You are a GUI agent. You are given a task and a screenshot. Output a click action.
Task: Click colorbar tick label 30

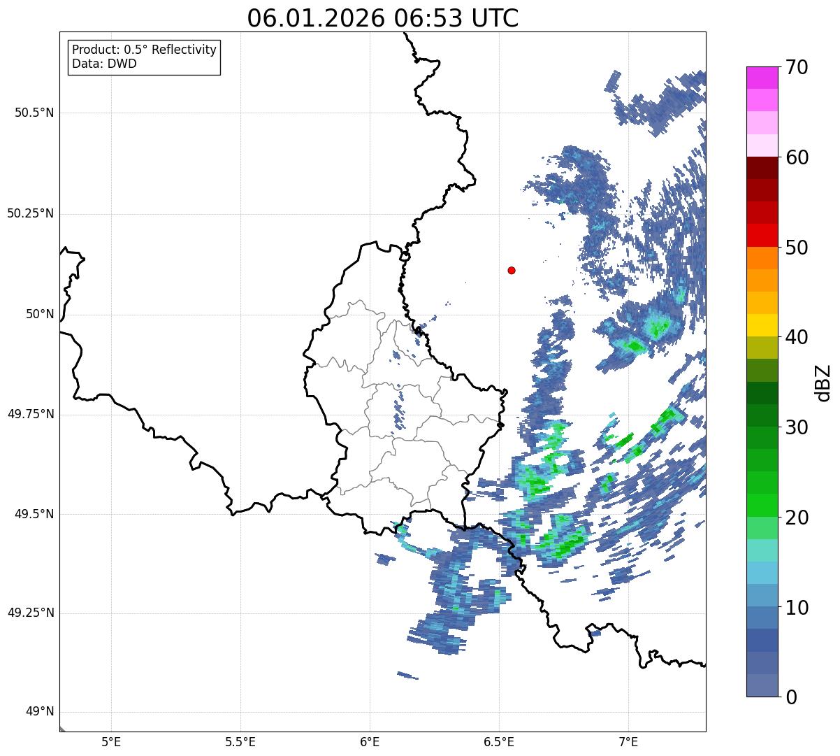coord(797,427)
